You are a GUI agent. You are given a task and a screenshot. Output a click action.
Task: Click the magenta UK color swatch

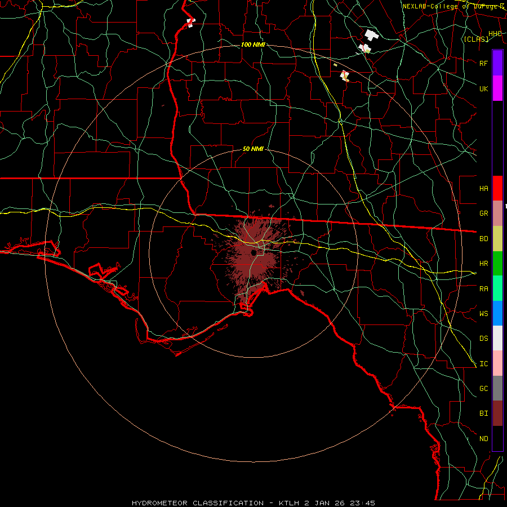pos(497,88)
